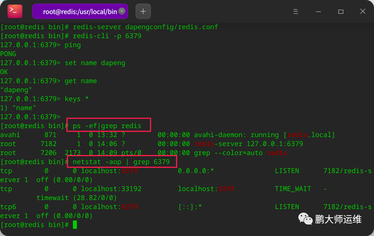Click the 'tcp6' protocol entry
The height and width of the screenshot is (236, 374).
click(8, 207)
